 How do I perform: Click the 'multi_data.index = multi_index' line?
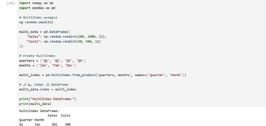(47, 89)
